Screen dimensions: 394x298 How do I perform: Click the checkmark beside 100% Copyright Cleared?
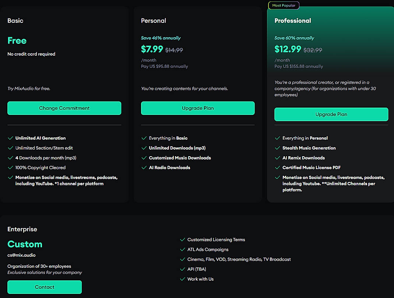click(10, 168)
